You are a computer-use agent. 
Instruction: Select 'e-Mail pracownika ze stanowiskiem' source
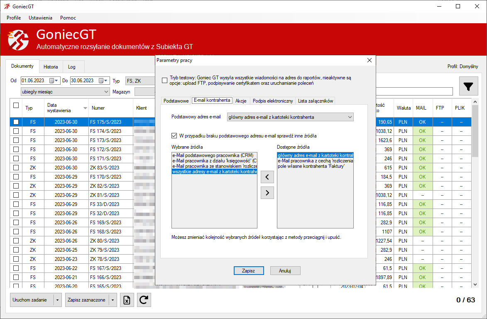tap(214, 166)
